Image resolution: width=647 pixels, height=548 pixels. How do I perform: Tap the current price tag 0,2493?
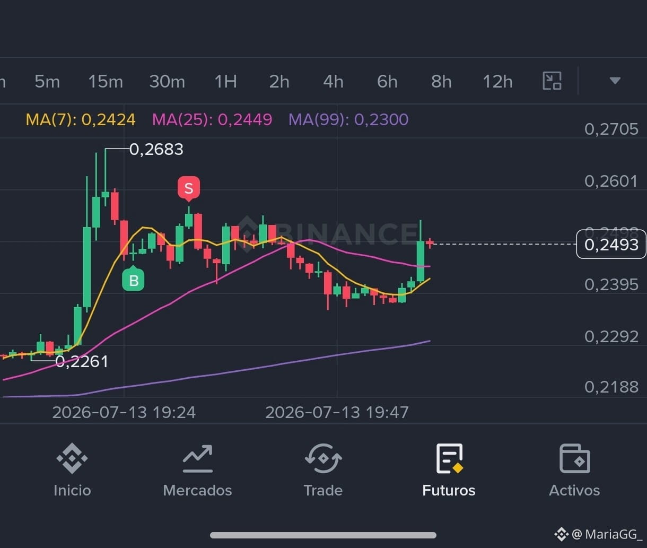611,244
